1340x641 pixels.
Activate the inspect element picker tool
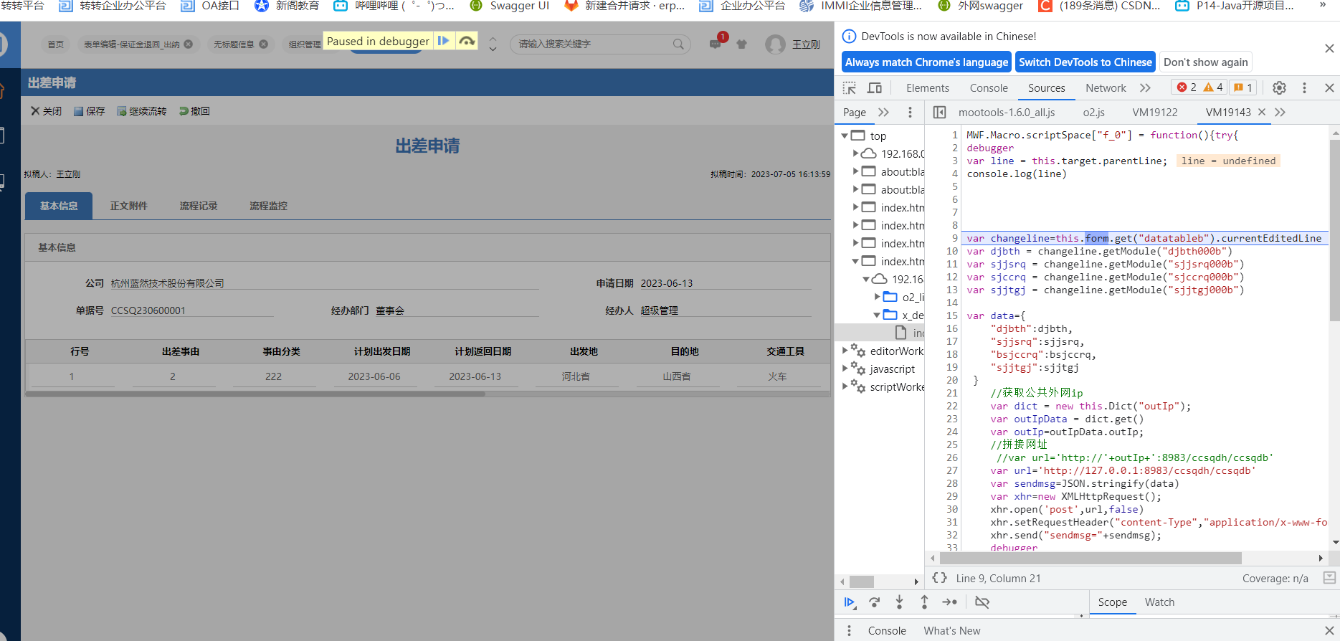pos(850,87)
